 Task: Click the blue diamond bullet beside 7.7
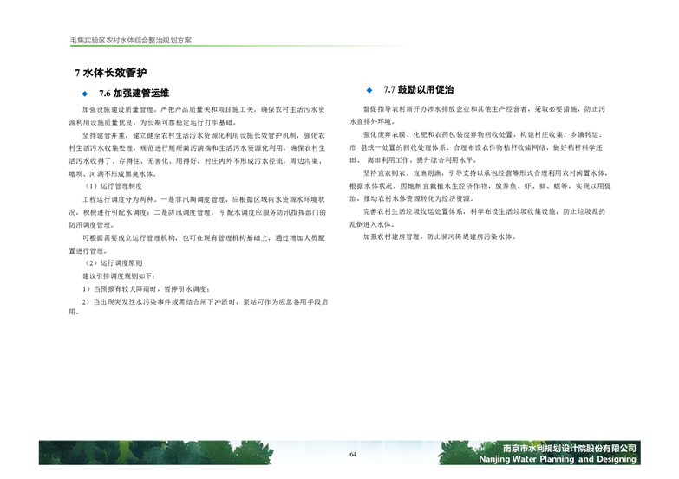point(369,90)
